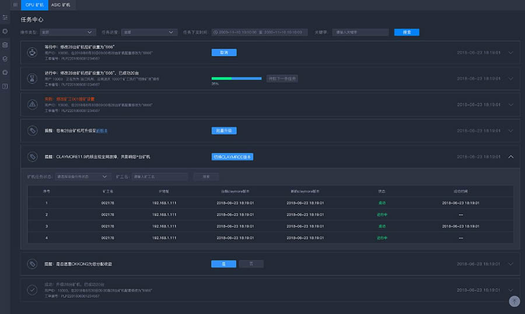Click the sidebar collapse icon beside CPU tab
Screen dimensions: 525x314
[15, 5]
